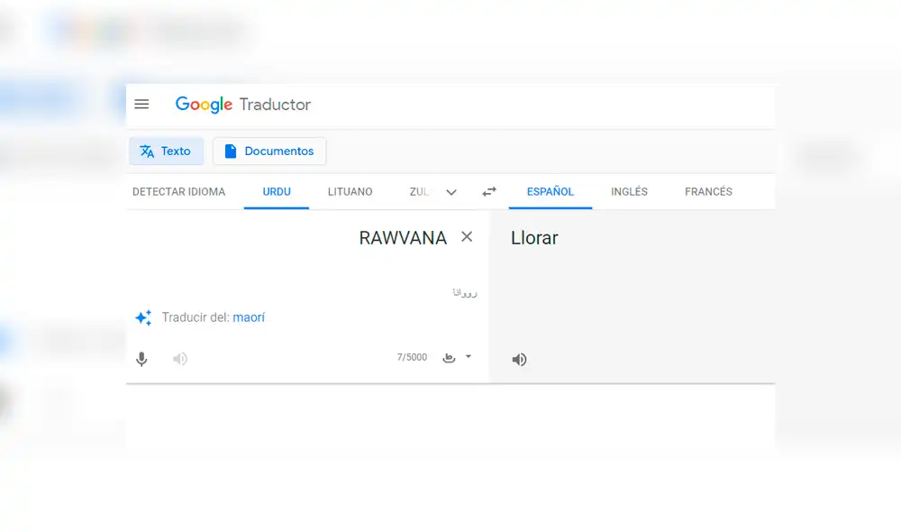The width and height of the screenshot is (901, 532).
Task: Select Urdu as source language
Action: pos(276,191)
